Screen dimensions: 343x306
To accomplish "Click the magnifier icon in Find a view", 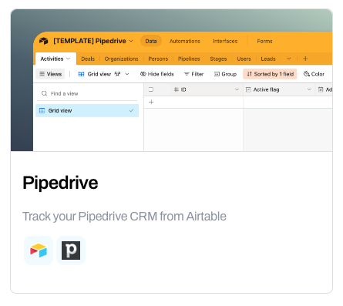I will point(45,93).
